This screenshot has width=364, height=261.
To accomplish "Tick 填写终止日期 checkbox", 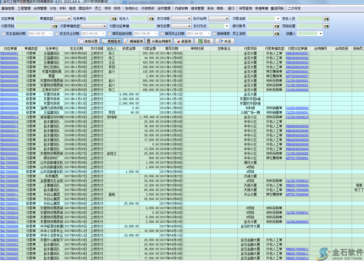I will (162, 34).
